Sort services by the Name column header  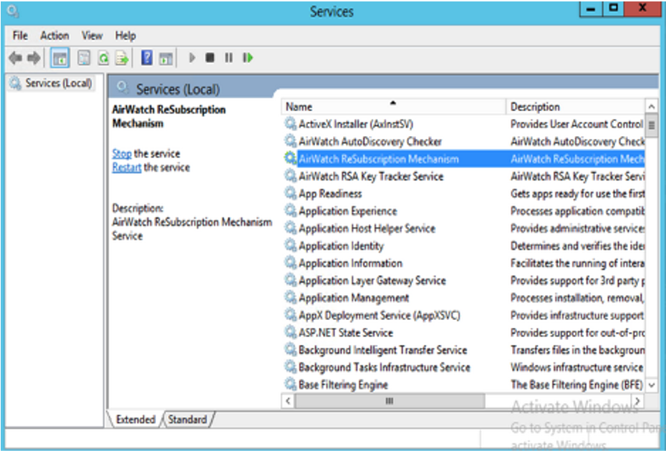pos(392,107)
